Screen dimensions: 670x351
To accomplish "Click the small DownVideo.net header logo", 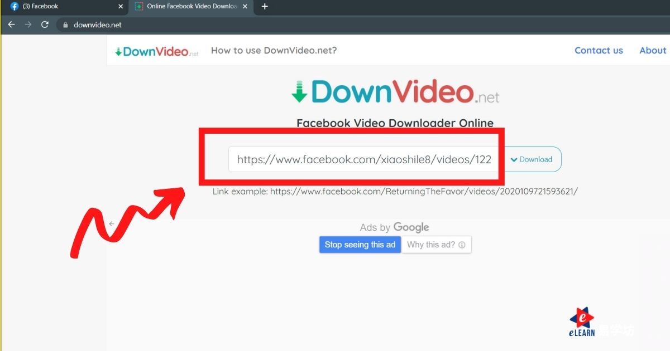I will pyautogui.click(x=156, y=51).
